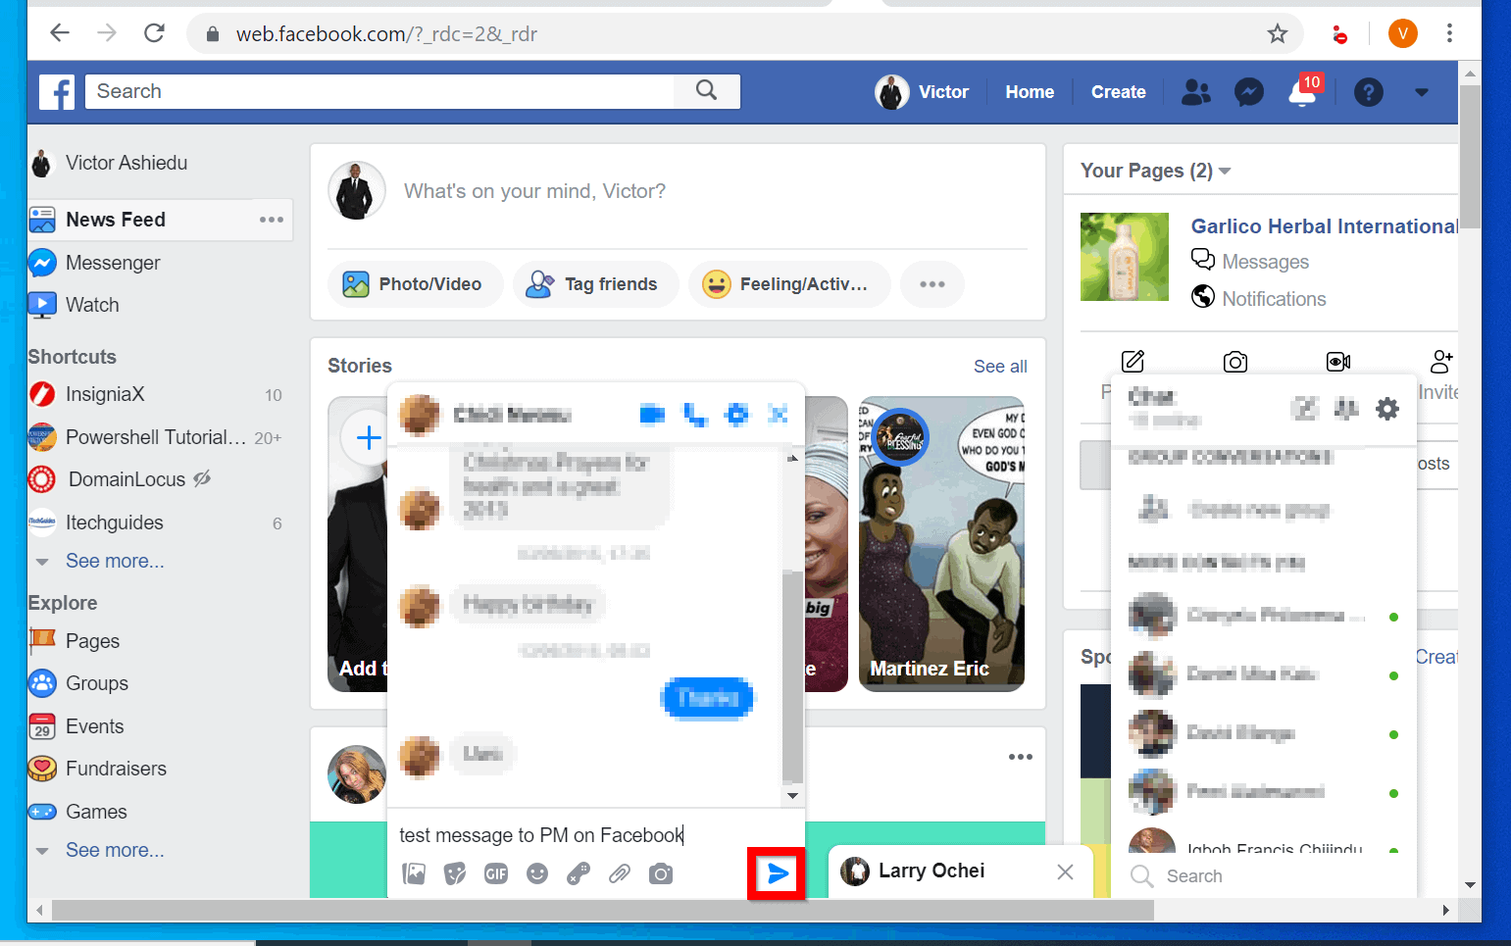Attach a GIF to the message
1511x946 pixels.
tap(496, 872)
